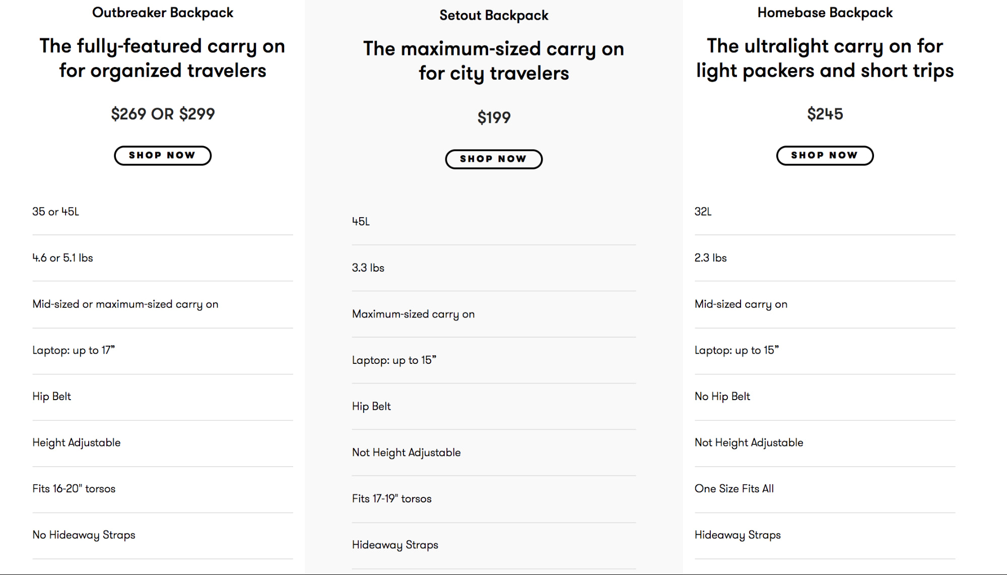
Task: Select the One Size Fits All row
Action: [x=734, y=489]
